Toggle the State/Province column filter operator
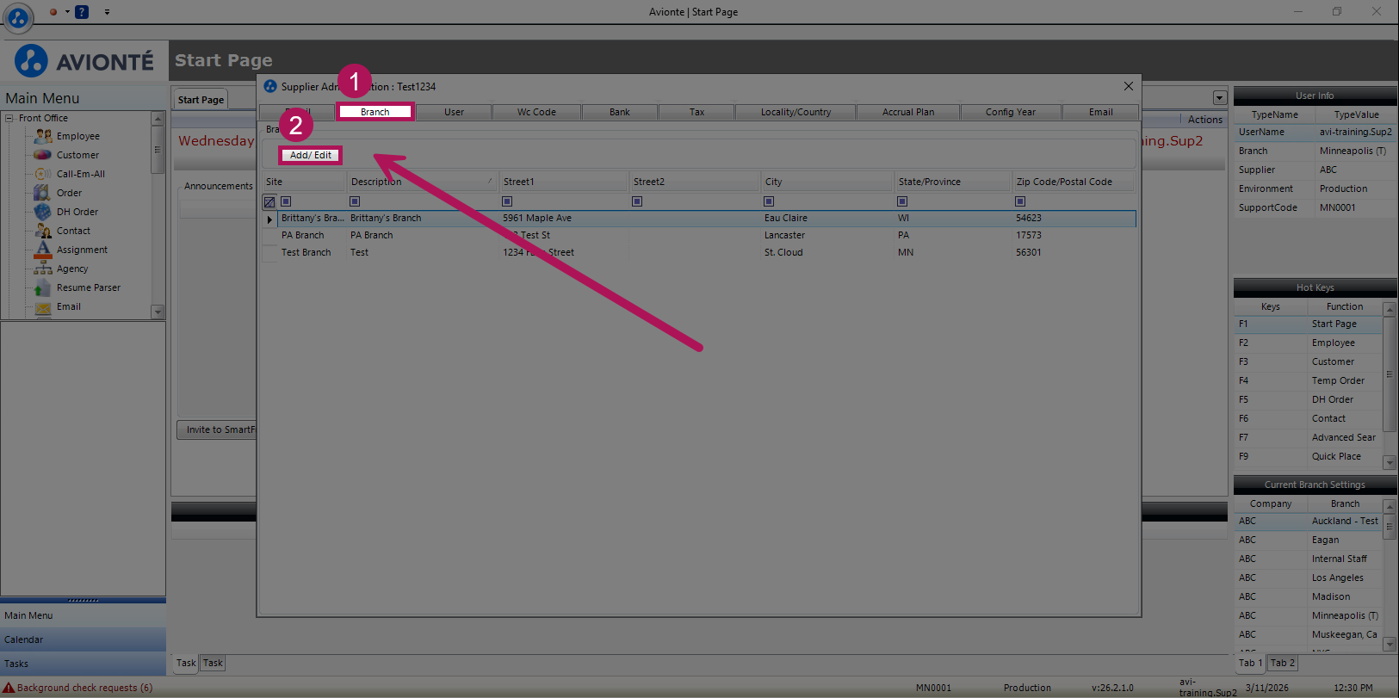The image size is (1399, 698). [x=902, y=201]
